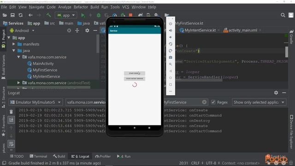Click the Synchronize refresh icon

(x=20, y=15)
